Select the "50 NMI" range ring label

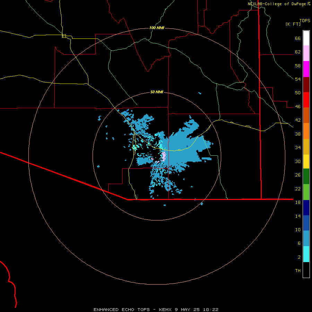[157, 92]
